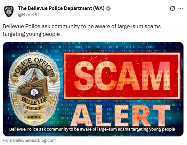This screenshot has height=145, width=187.
Task: Click the ALERT text in card image
Action: point(120,115)
